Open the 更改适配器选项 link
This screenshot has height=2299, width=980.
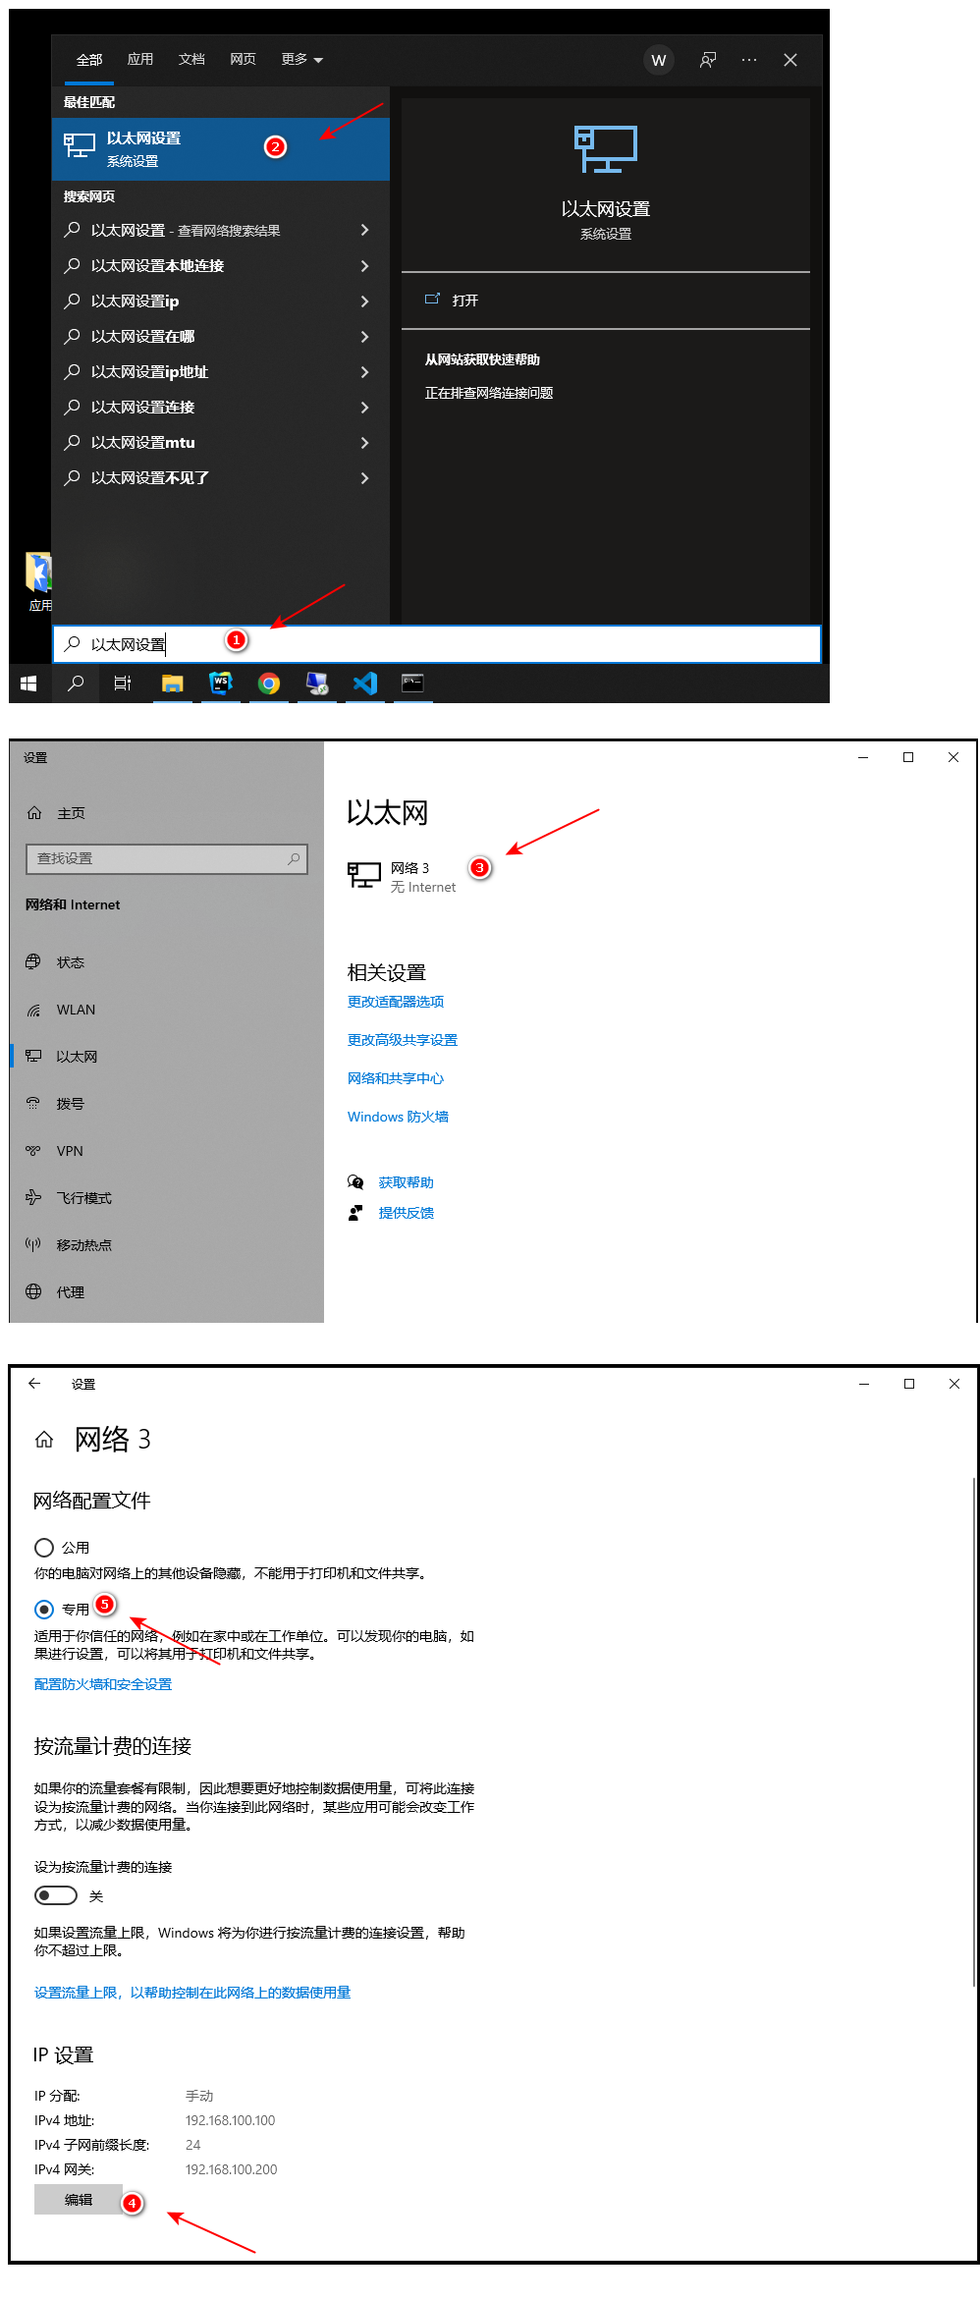click(396, 1002)
